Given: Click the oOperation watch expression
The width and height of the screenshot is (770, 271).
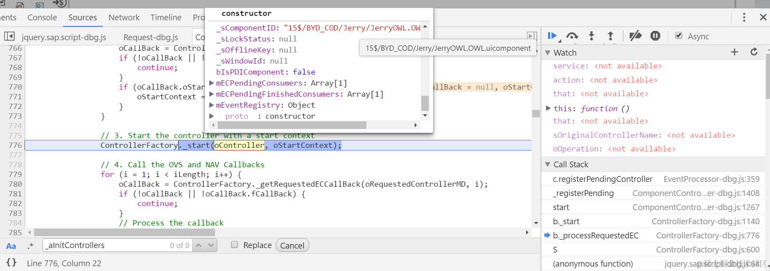Looking at the screenshot, I should point(614,149).
